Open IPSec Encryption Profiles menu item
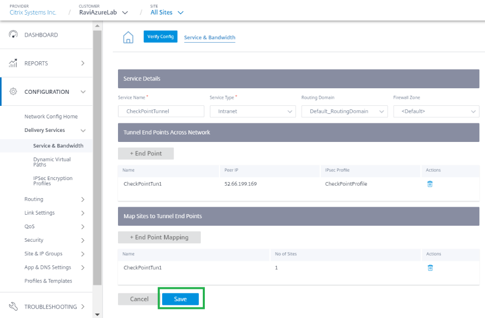This screenshot has height=318, width=485. coord(53,181)
